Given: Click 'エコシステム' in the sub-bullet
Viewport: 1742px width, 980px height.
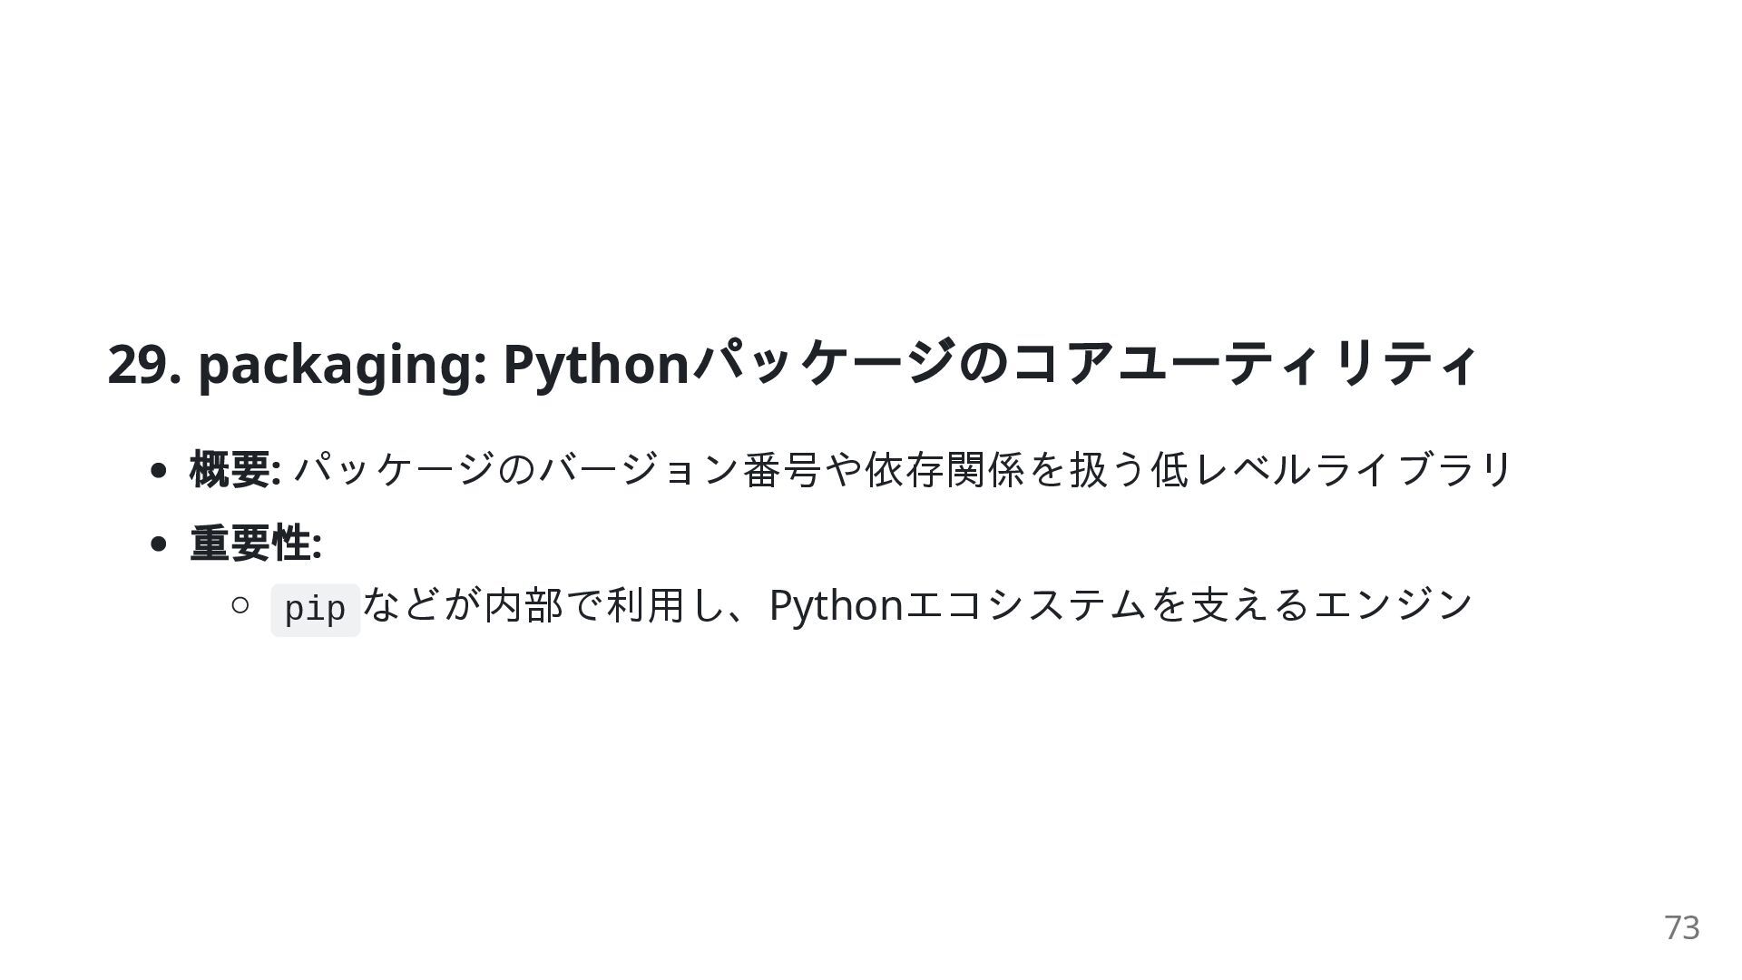Looking at the screenshot, I should pos(1026,605).
